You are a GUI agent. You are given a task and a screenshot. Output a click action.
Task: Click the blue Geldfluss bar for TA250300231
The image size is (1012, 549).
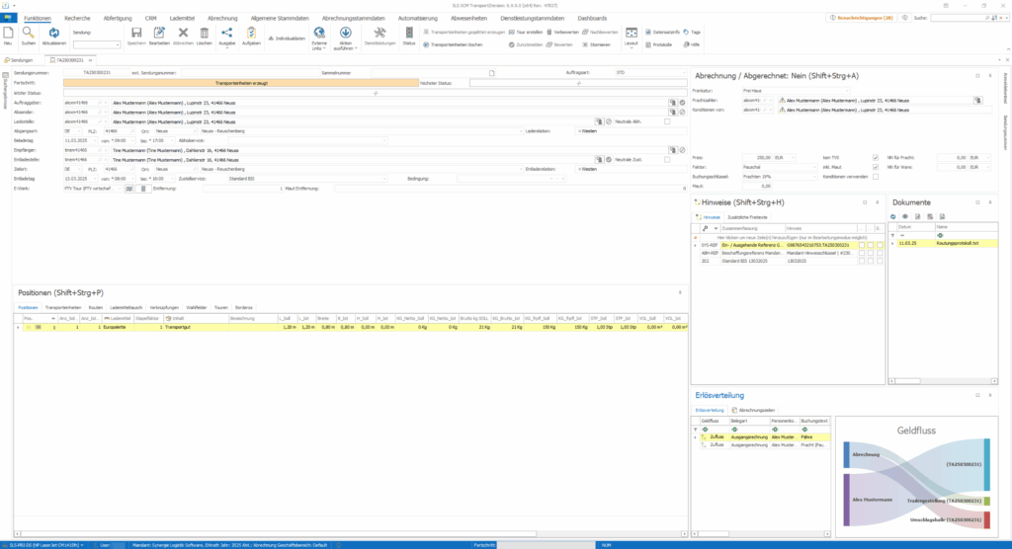(x=987, y=465)
